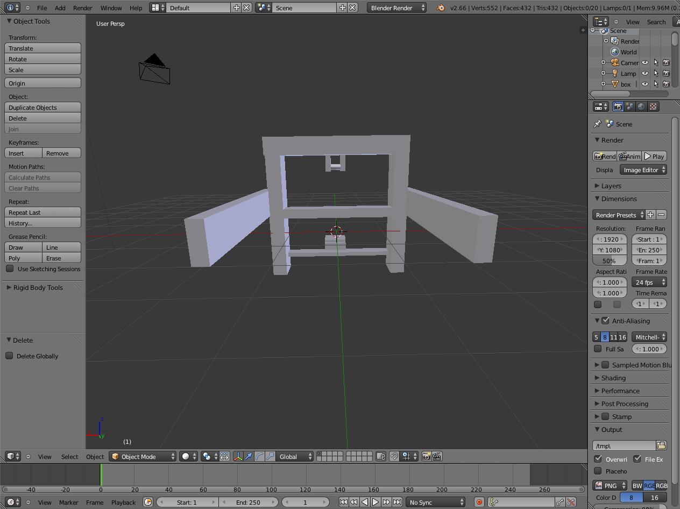680x509 pixels.
Task: Click the record auto-keyframe button
Action: (479, 502)
